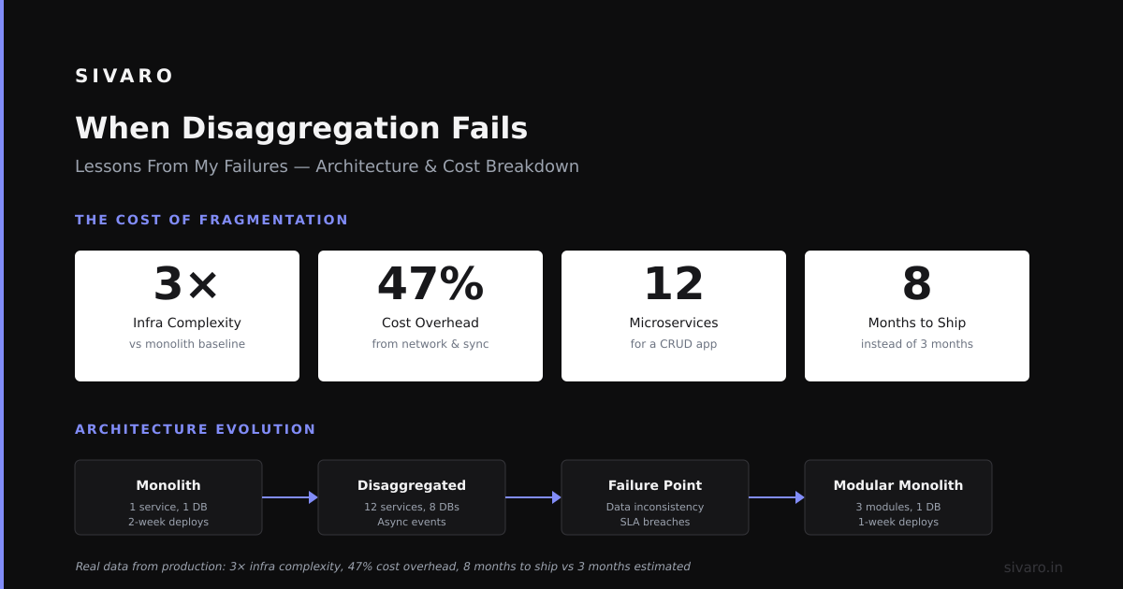Screen dimensions: 1123x589
Task: Click arrow pointing to Modular Monolith
Action: tap(777, 497)
